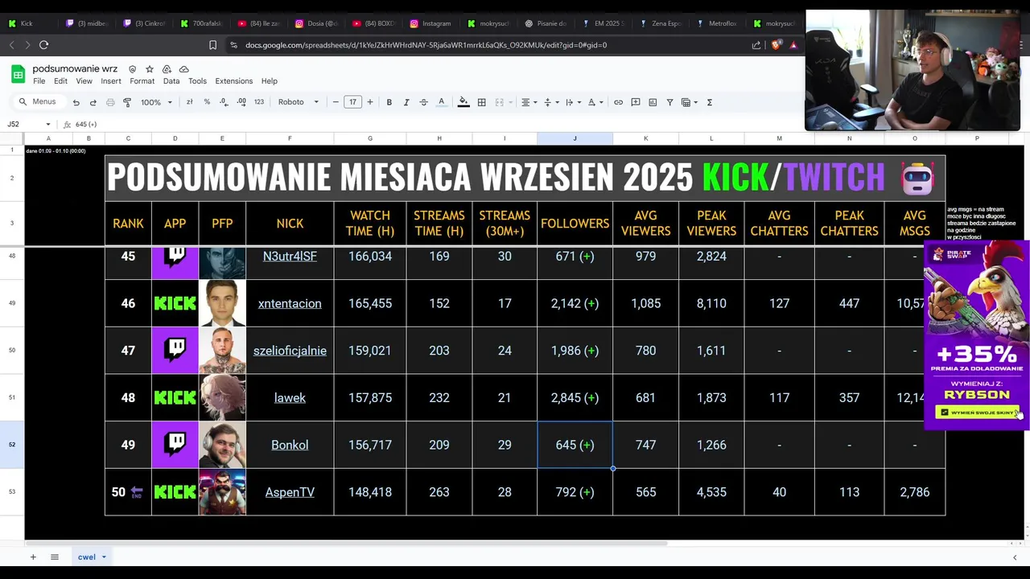Star the podsumowanie wrz document
1030x579 pixels.
(150, 69)
